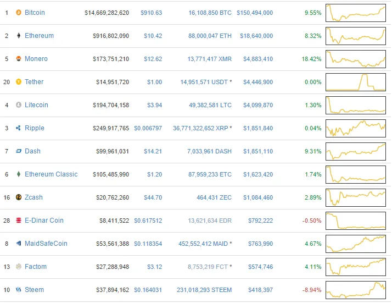Click Ethereum volume $18,640,000

(256, 36)
